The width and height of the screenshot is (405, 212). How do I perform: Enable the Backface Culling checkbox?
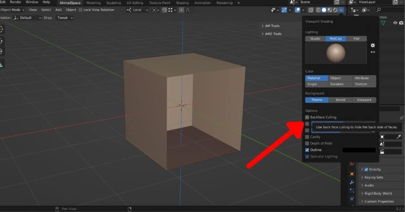pyautogui.click(x=307, y=117)
